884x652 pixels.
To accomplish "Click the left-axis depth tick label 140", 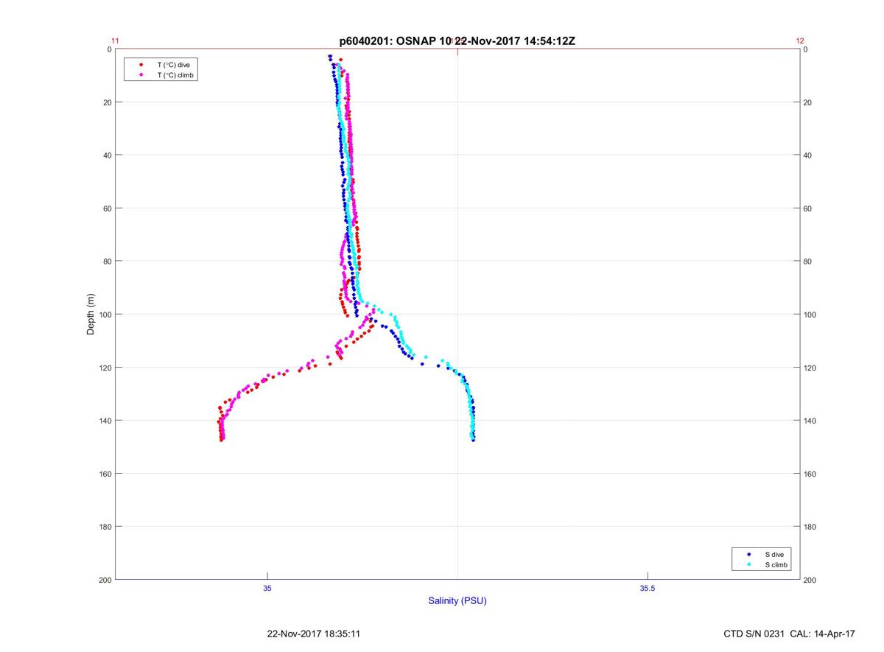I will point(104,421).
